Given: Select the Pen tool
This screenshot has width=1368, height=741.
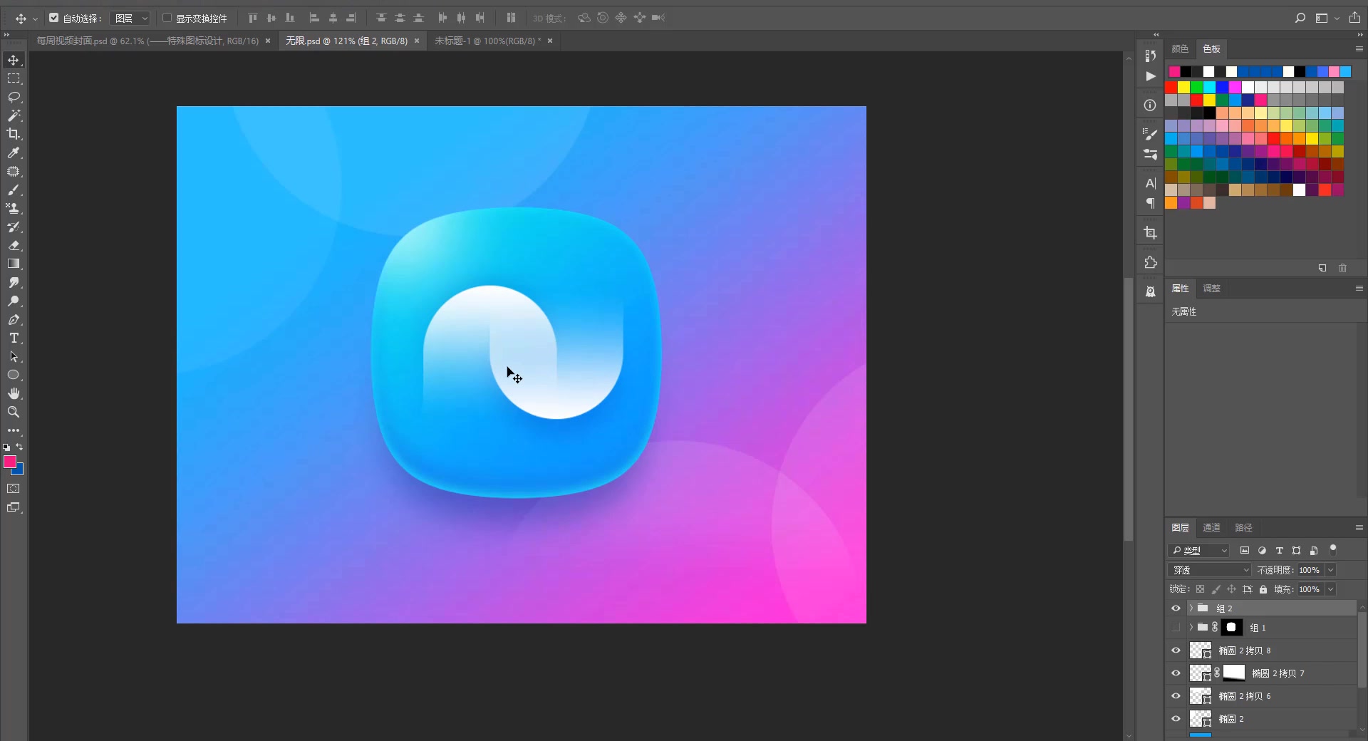Looking at the screenshot, I should coord(14,319).
